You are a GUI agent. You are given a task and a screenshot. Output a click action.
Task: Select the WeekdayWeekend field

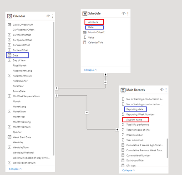point(23,153)
